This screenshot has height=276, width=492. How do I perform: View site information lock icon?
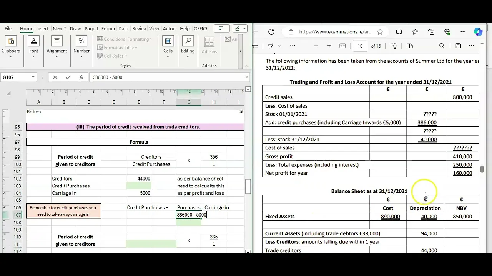pyautogui.click(x=291, y=32)
